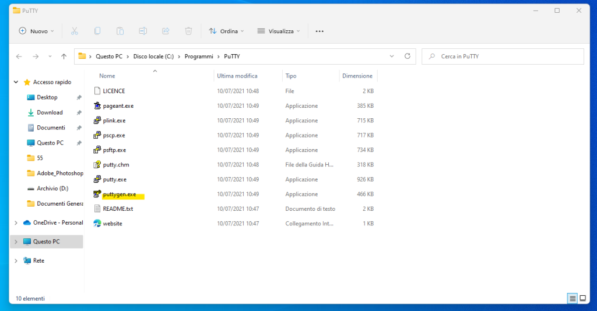The width and height of the screenshot is (597, 311).
Task: Select the puttygen.exe file
Action: [x=119, y=195]
